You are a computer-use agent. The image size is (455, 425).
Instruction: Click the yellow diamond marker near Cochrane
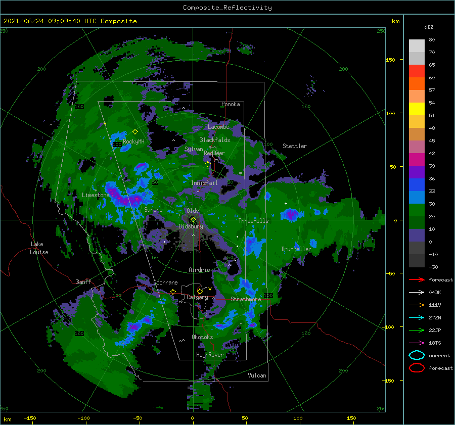coord(173,292)
